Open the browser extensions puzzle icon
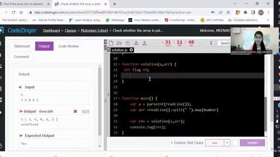The width and height of the screenshot is (280, 157). 245,12
